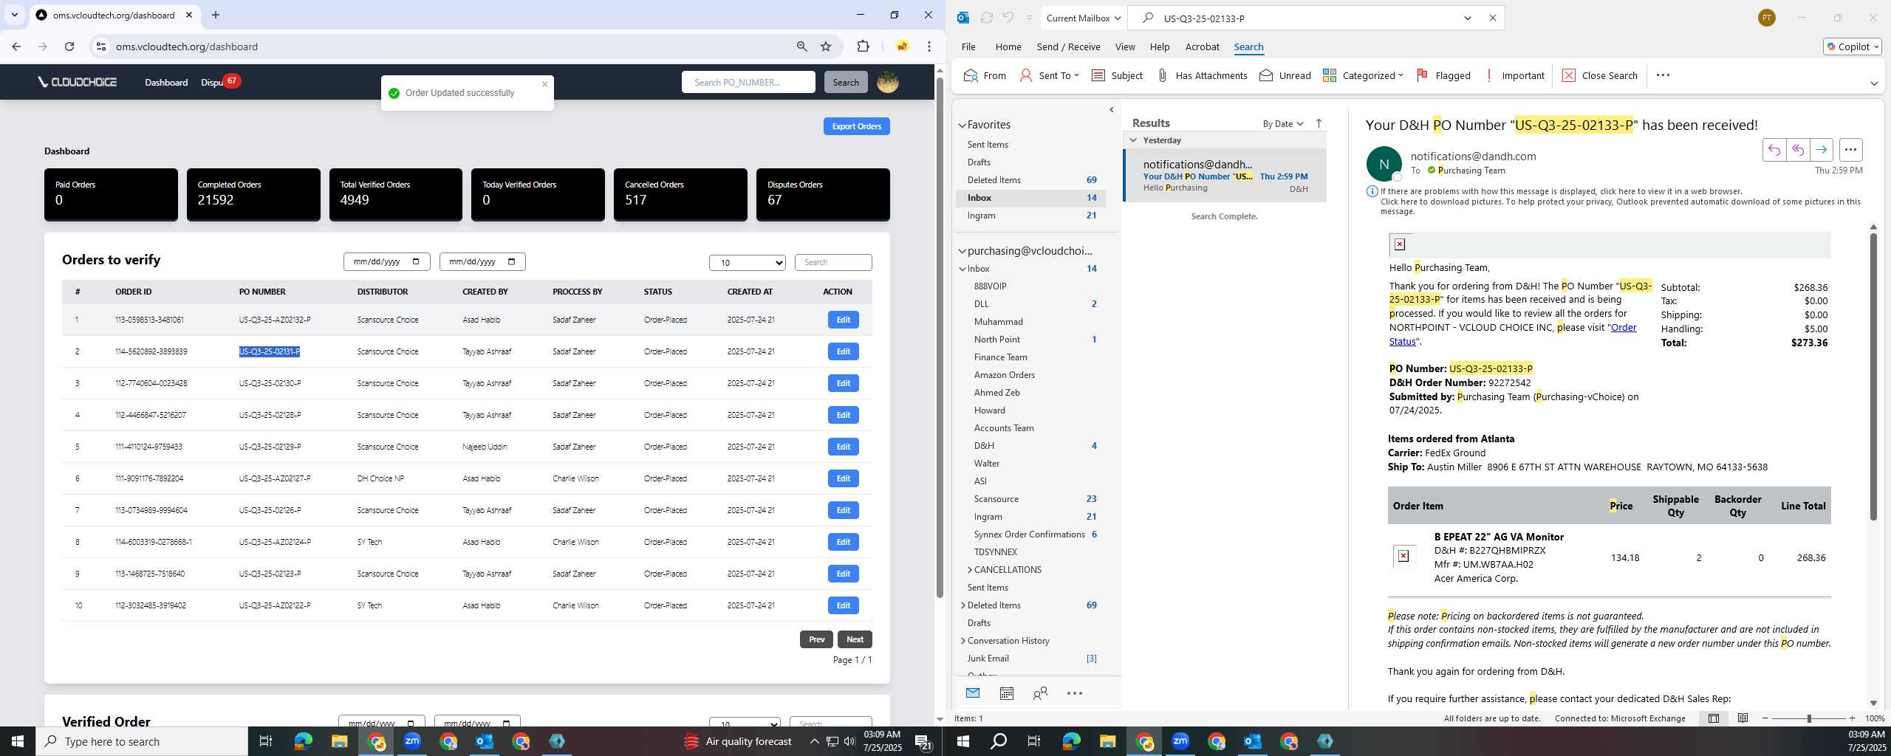Collapse the Yesterday group in Results
Screen dimensions: 1891x756
pos(1134,140)
